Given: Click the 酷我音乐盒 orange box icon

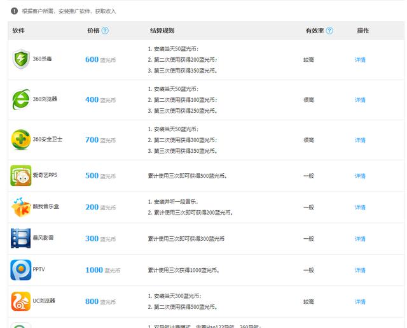Looking at the screenshot, I should (x=21, y=207).
